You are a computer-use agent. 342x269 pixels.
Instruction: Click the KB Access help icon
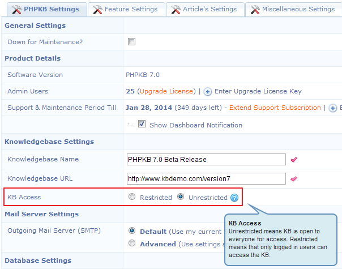pos(234,198)
